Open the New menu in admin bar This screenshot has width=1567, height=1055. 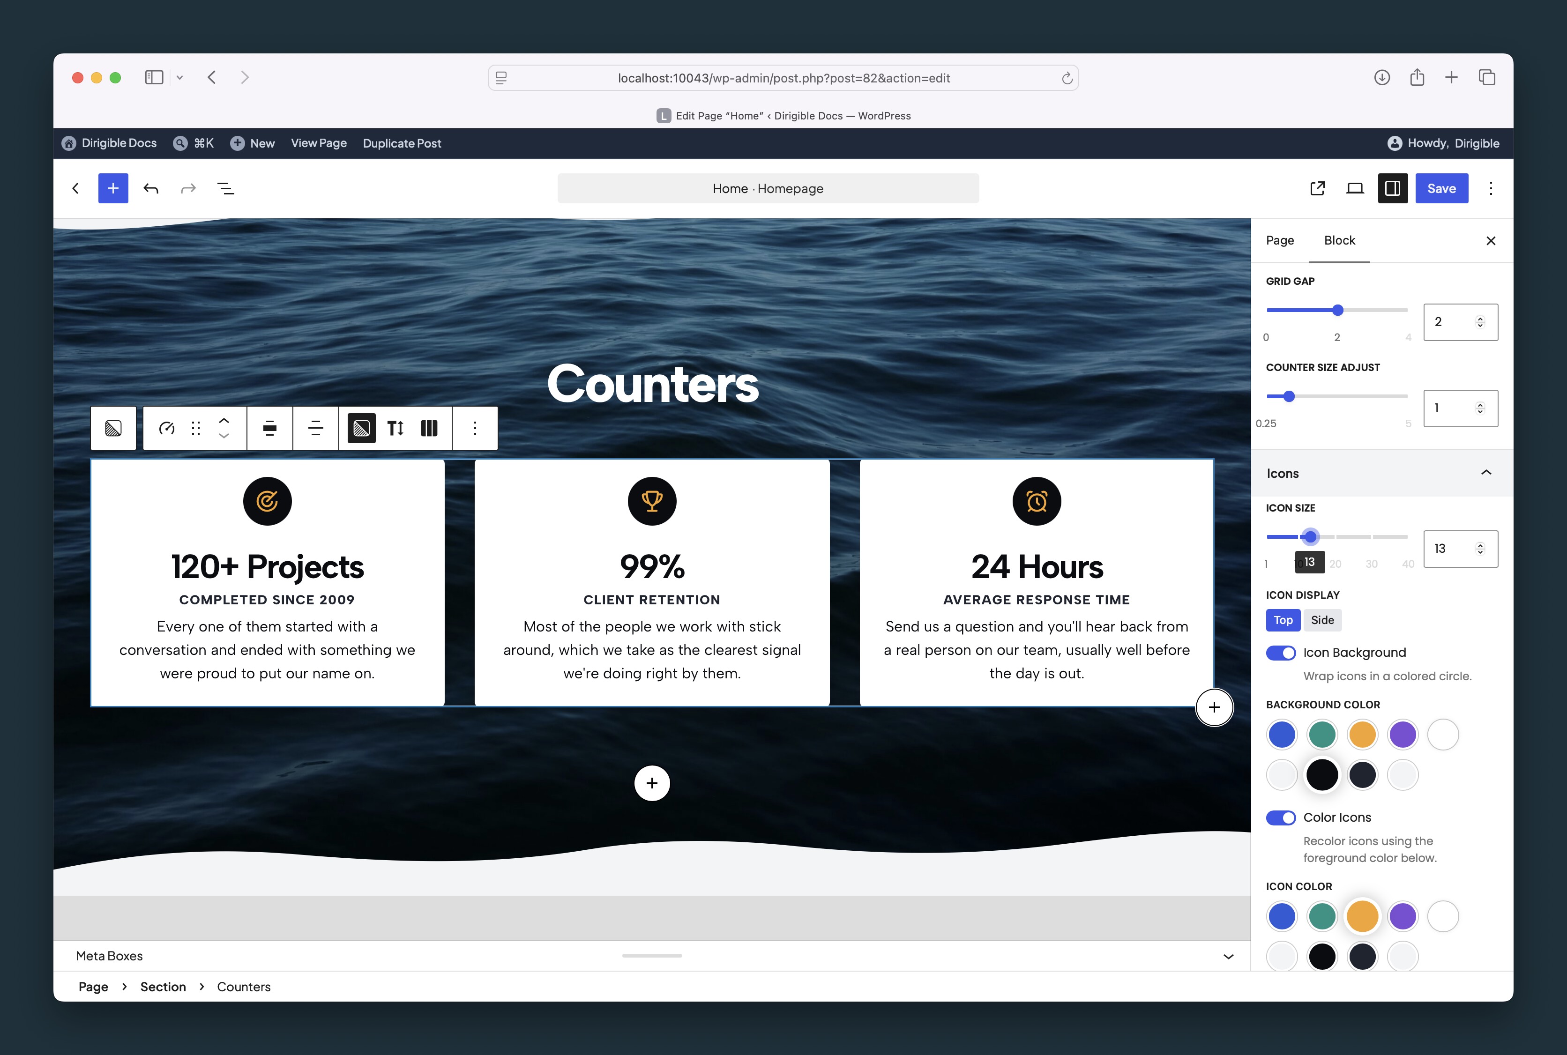tap(252, 143)
